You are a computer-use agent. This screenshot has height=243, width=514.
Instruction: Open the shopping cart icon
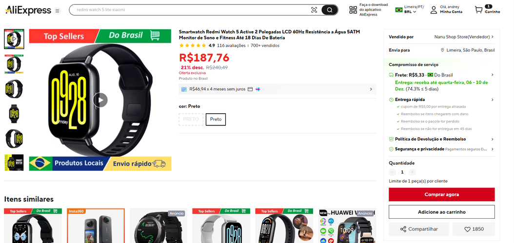tap(479, 10)
